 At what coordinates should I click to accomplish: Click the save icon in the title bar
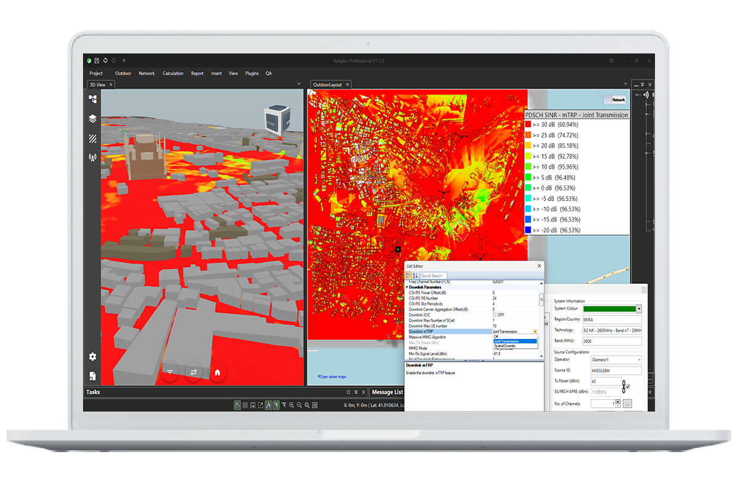point(97,61)
